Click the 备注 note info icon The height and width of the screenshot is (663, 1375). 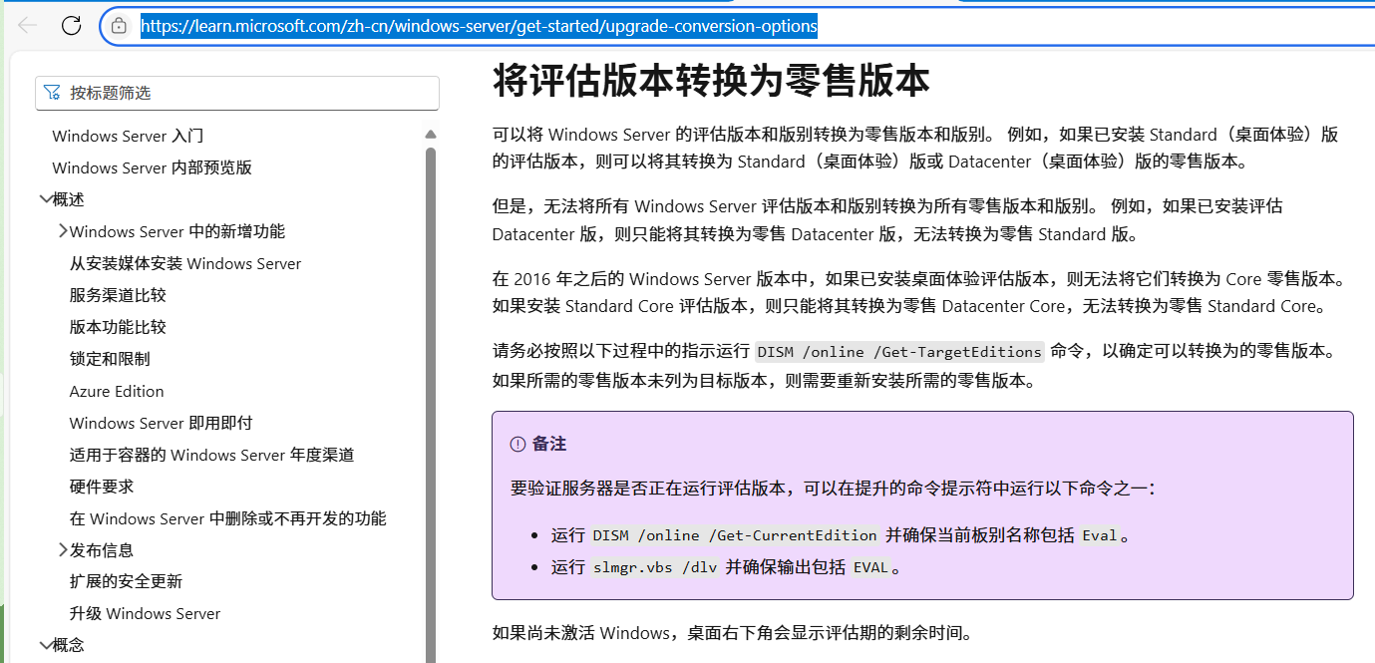point(517,444)
